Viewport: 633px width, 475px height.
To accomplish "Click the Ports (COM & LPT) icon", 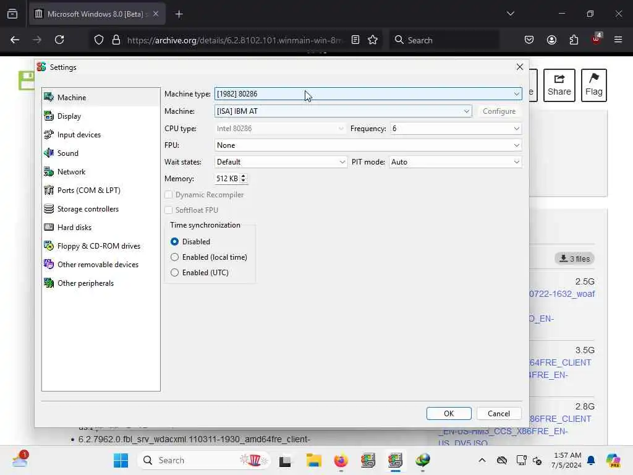I will [49, 190].
